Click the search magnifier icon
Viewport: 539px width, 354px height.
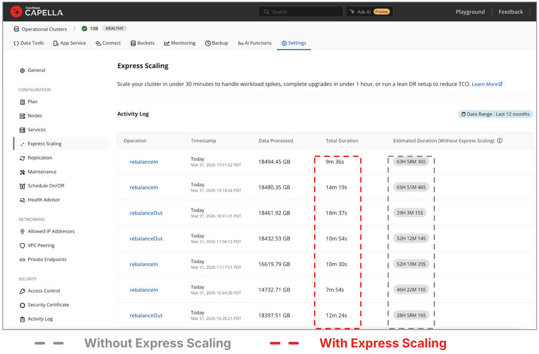pyautogui.click(x=266, y=12)
